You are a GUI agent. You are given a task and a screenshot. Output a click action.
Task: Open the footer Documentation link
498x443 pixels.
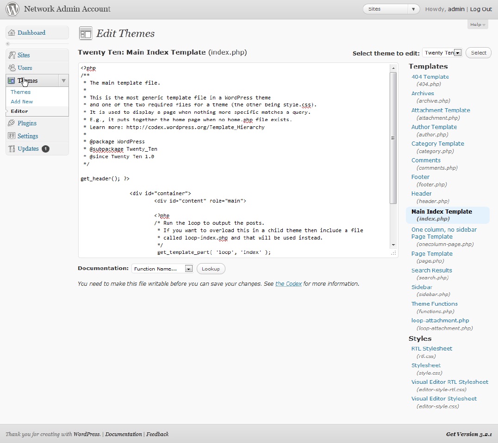click(x=124, y=434)
